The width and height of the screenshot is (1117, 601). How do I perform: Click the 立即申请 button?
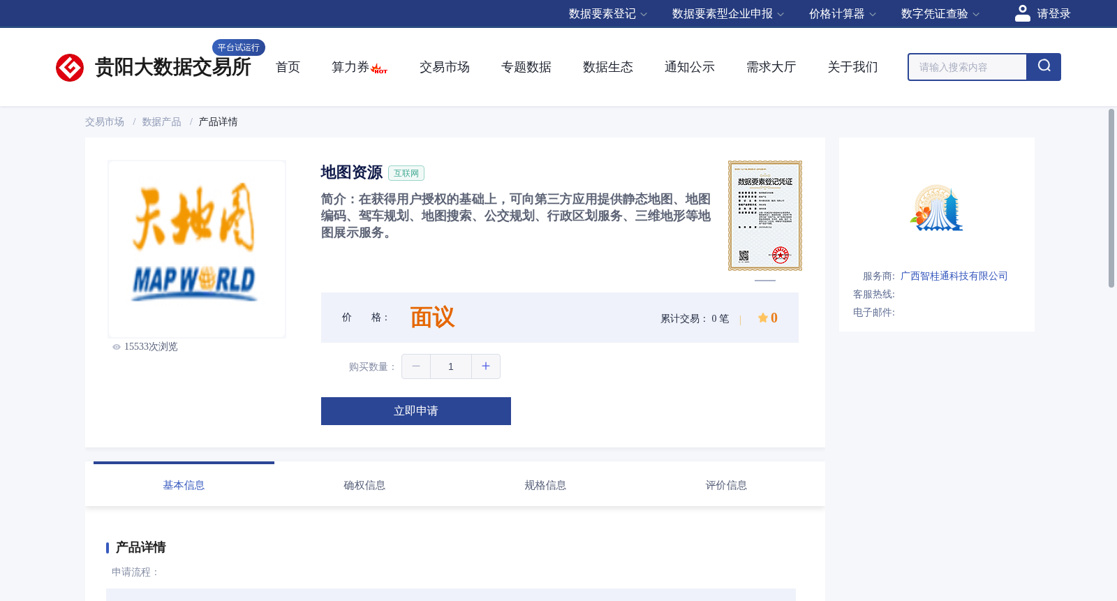[416, 411]
